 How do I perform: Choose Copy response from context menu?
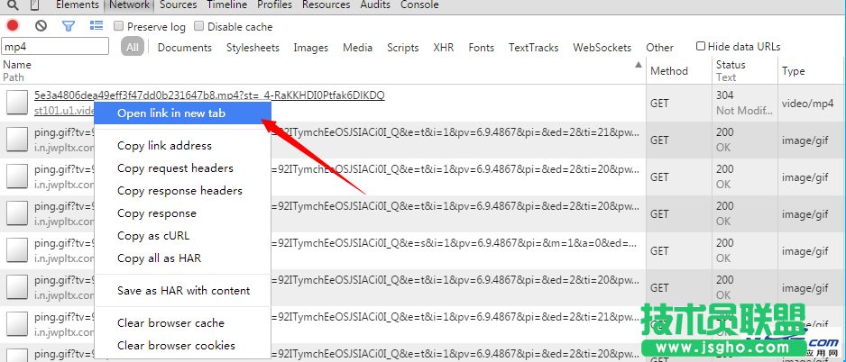(182, 213)
